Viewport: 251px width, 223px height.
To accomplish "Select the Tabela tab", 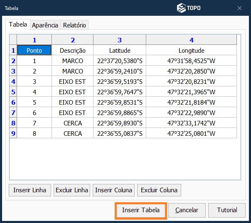I will [18, 25].
